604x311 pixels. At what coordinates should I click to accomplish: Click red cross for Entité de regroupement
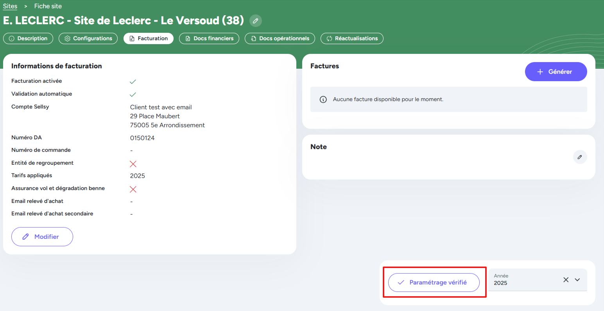133,164
